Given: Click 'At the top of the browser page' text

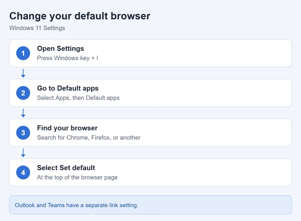Looking at the screenshot, I should [x=77, y=178].
